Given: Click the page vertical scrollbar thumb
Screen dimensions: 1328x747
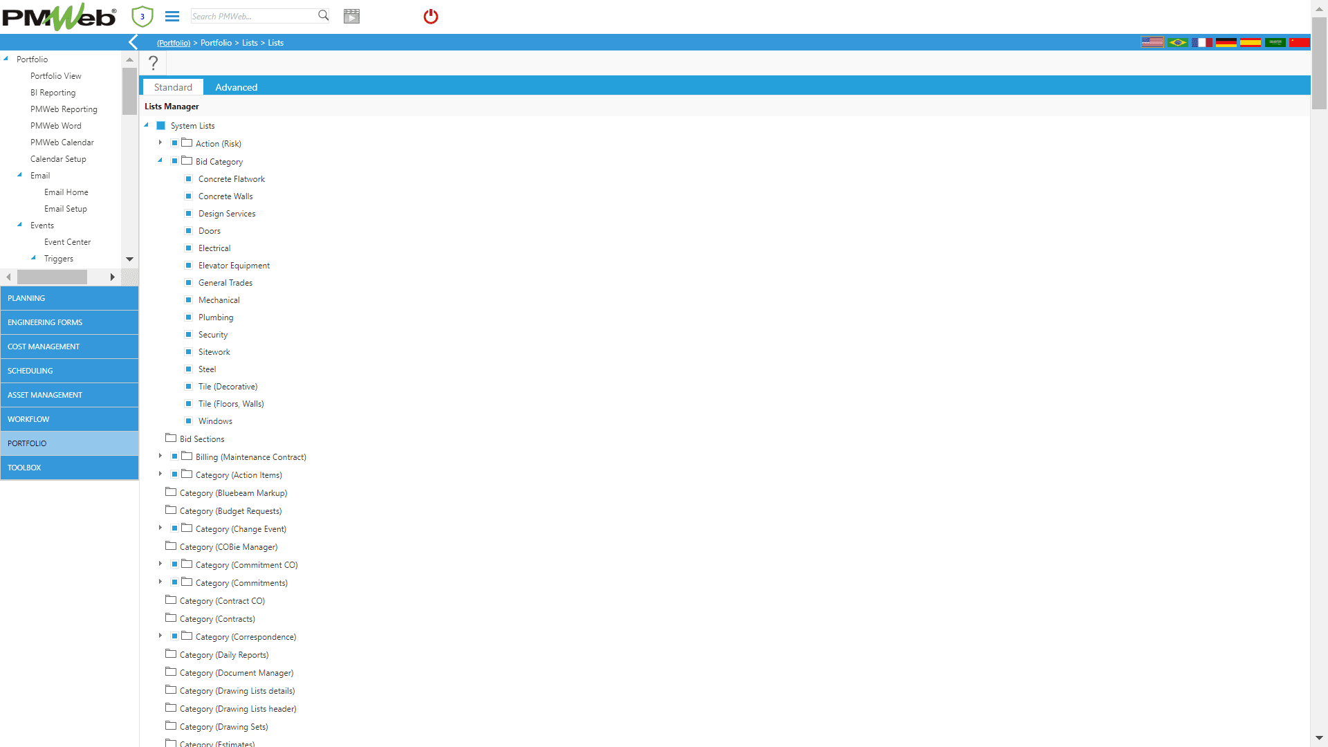Looking at the screenshot, I should pyautogui.click(x=1320, y=63).
